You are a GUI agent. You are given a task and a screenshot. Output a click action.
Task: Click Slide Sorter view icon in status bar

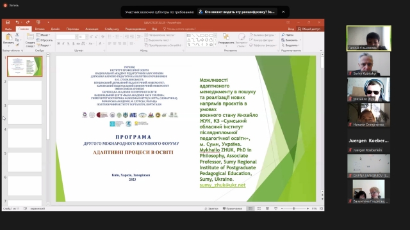259,208
